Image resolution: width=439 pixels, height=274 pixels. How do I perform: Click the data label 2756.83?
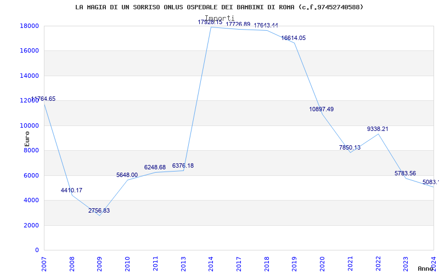pos(99,211)
